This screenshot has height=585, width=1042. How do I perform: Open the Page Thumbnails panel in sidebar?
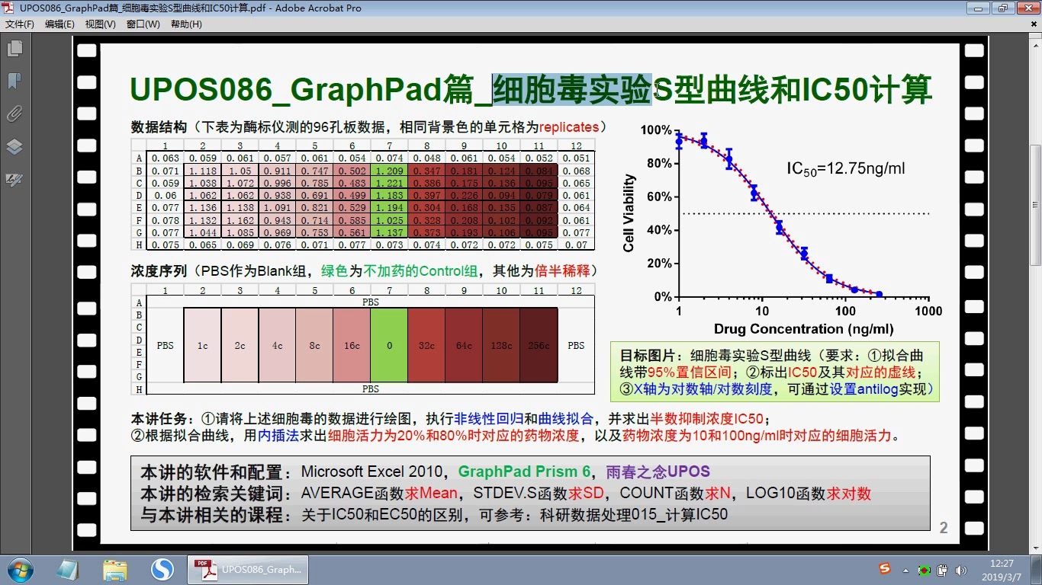14,49
